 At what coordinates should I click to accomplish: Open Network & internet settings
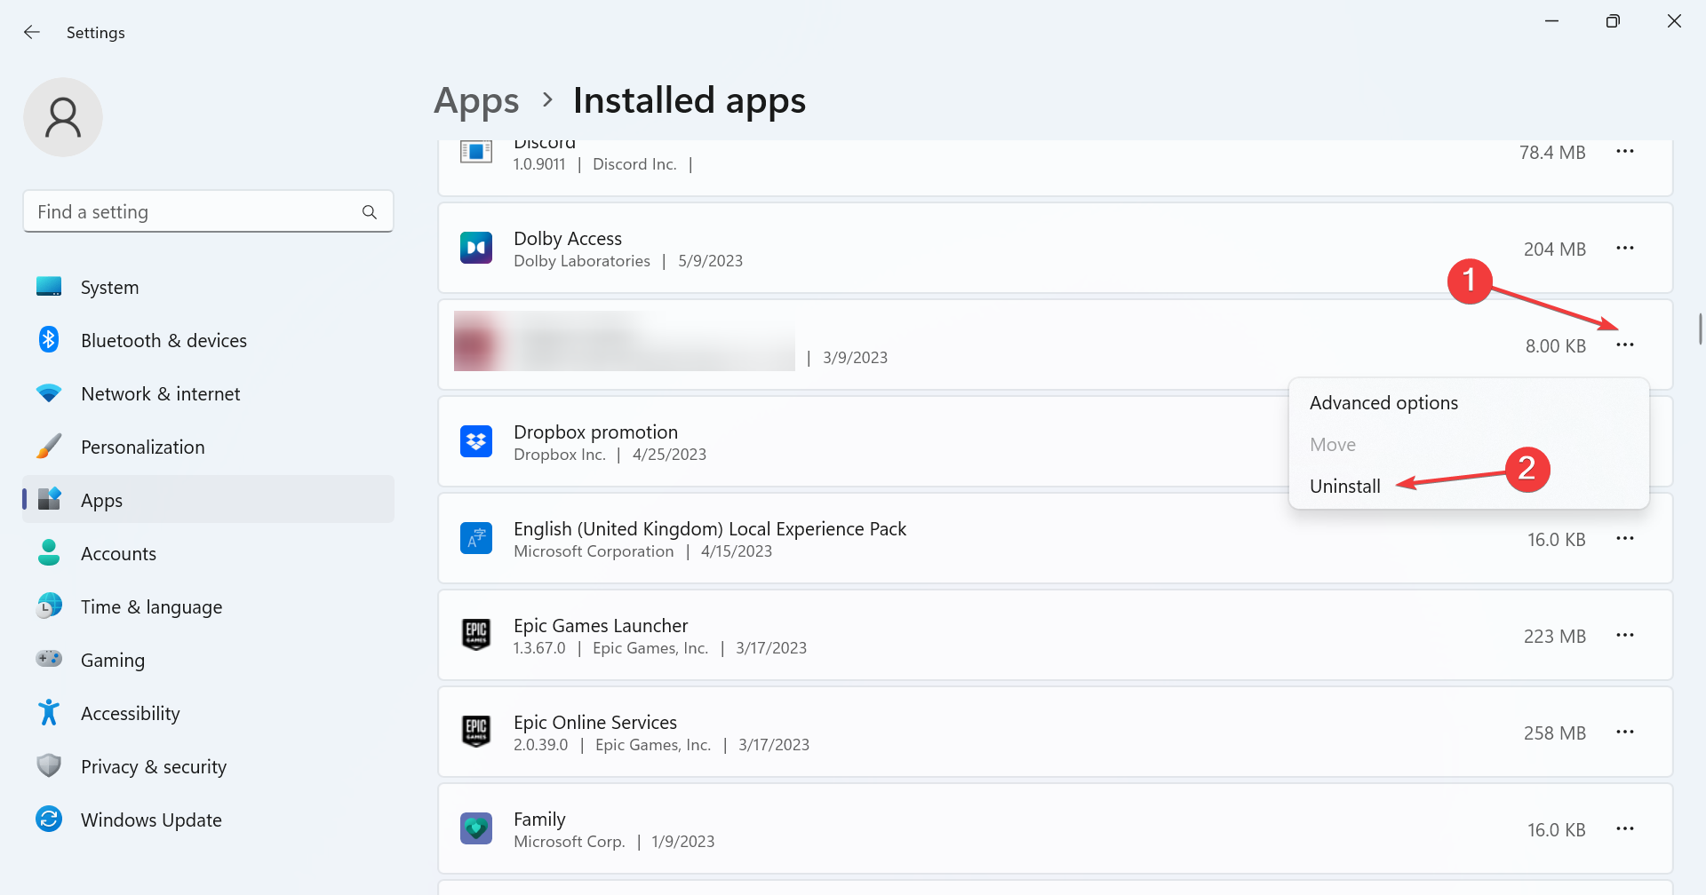(208, 393)
